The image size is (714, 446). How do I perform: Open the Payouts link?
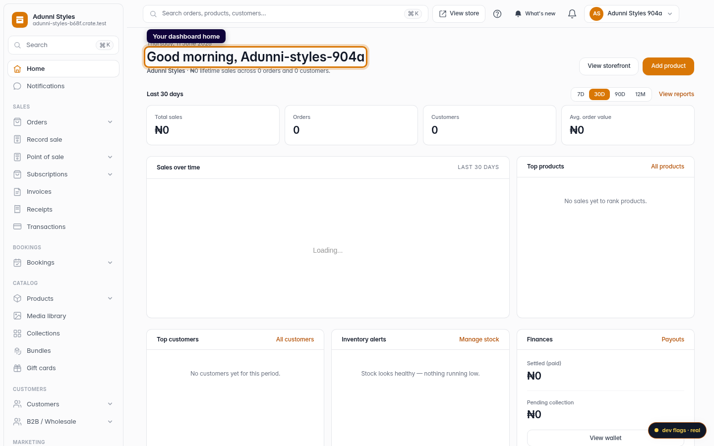click(x=673, y=339)
